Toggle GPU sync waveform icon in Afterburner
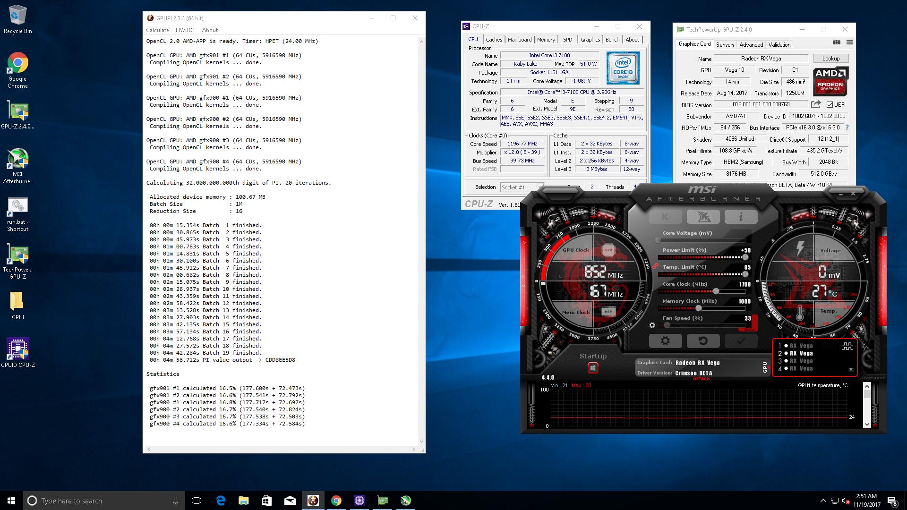Screen dimensions: 907x510 coord(847,347)
